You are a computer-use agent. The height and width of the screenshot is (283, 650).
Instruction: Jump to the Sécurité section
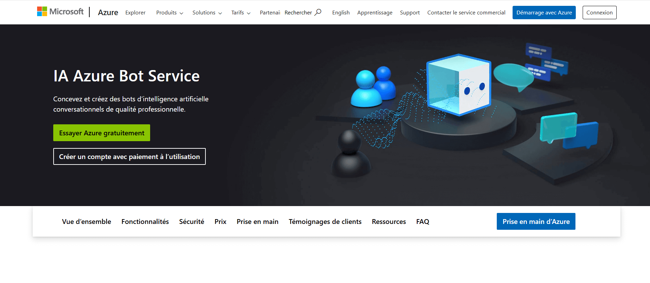pos(192,222)
